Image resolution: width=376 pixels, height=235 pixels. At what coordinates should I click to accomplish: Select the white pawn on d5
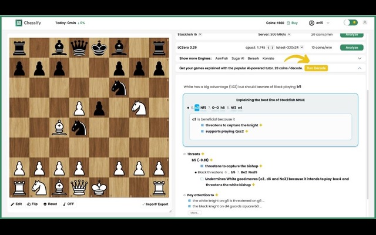(79, 108)
